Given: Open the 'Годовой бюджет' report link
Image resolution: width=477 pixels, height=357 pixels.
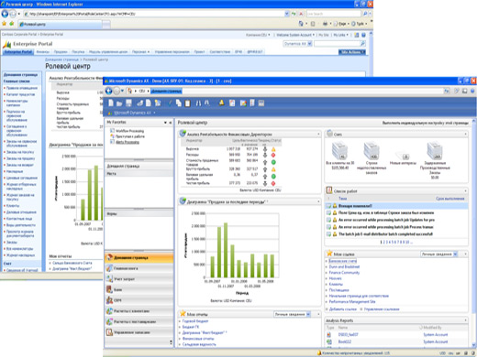Looking at the screenshot, I should pyautogui.click(x=195, y=321).
